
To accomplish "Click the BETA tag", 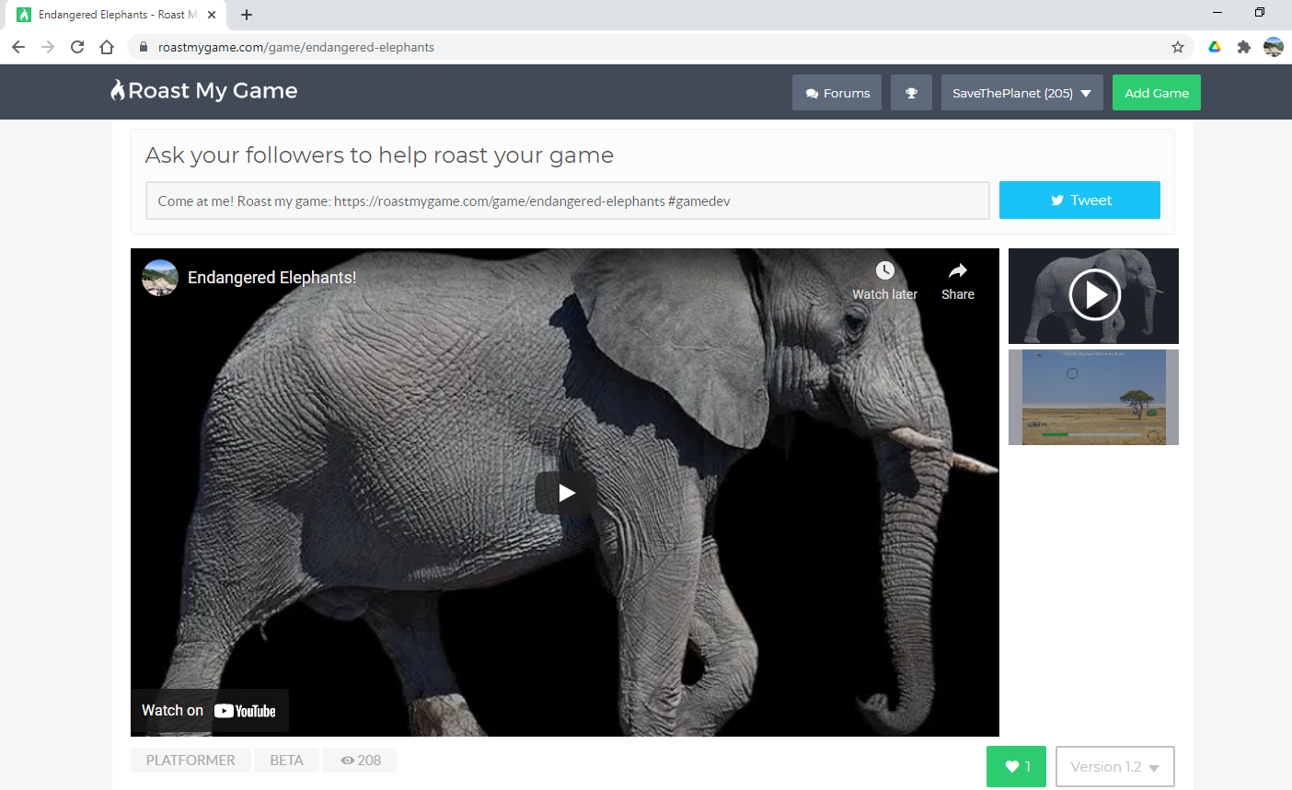I will coord(286,761).
